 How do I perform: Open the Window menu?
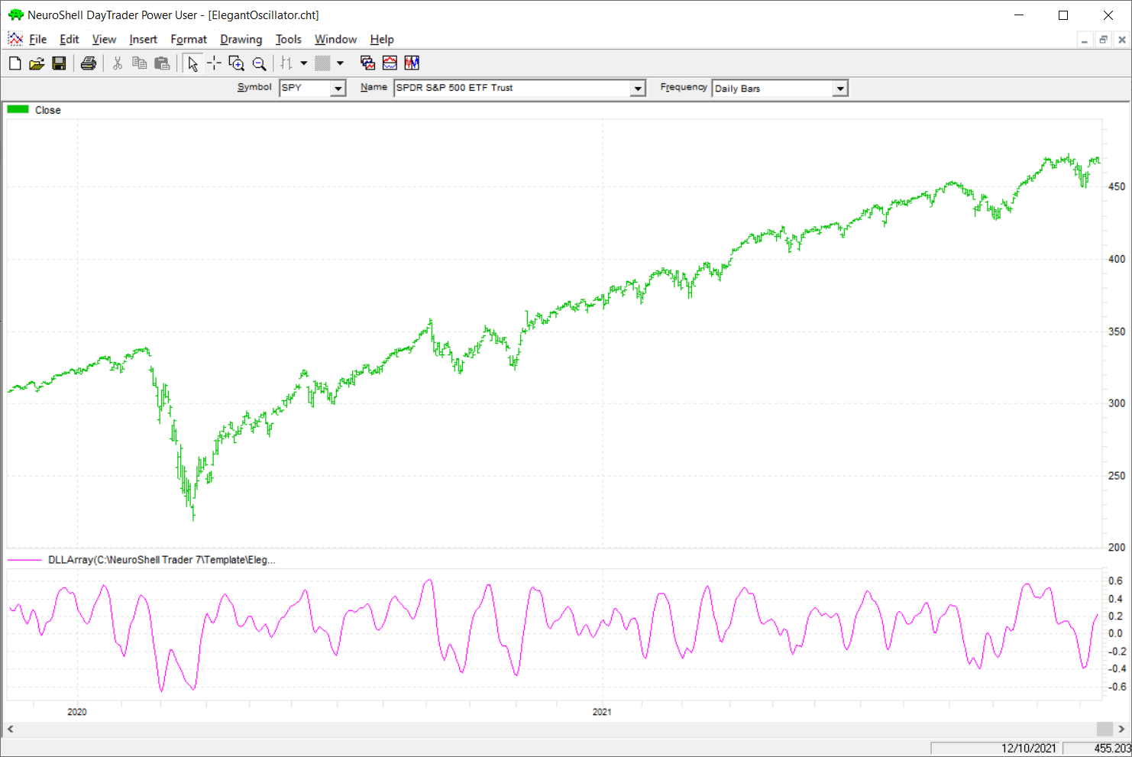336,40
